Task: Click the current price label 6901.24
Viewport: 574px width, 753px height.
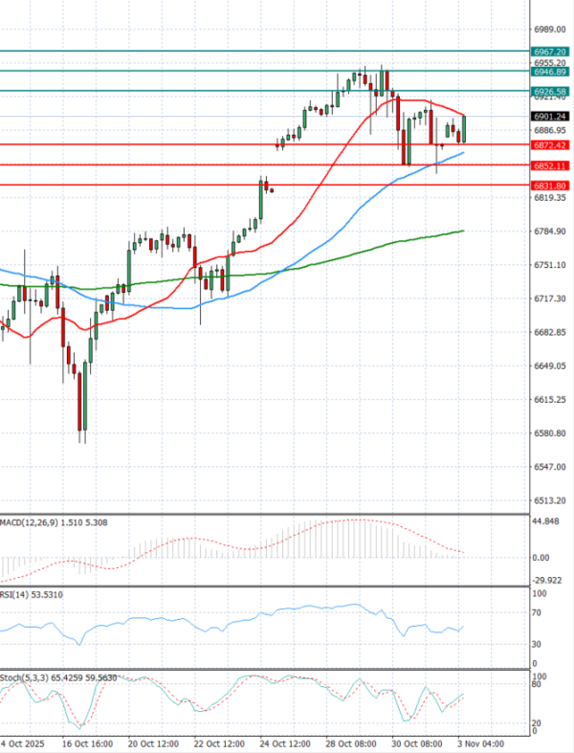Action: coord(549,117)
